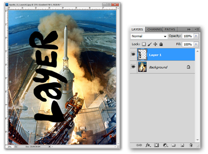This screenshot has width=208, height=154.
Task: Lock image pixels with brush icon
Action: [149, 44]
